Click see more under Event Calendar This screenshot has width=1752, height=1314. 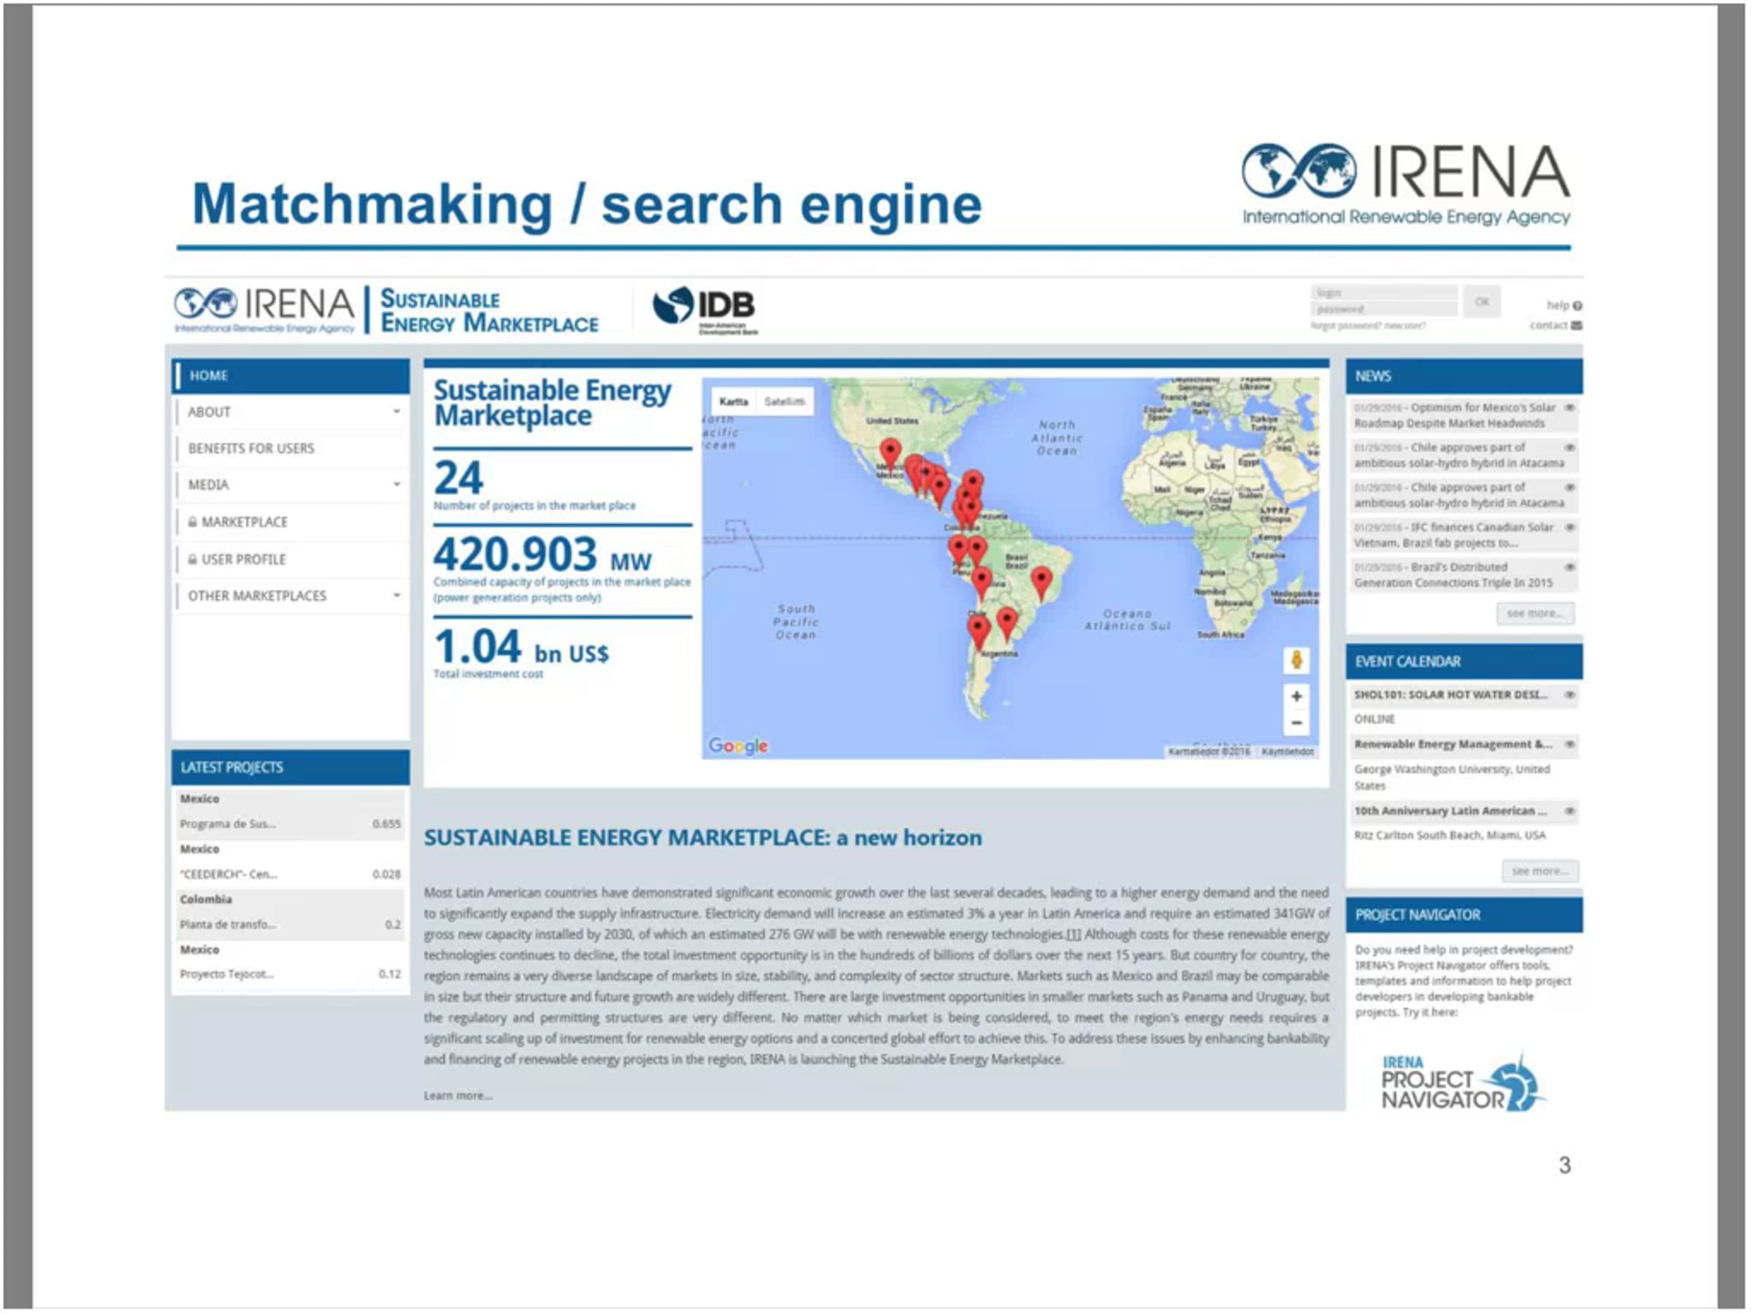tap(1540, 871)
